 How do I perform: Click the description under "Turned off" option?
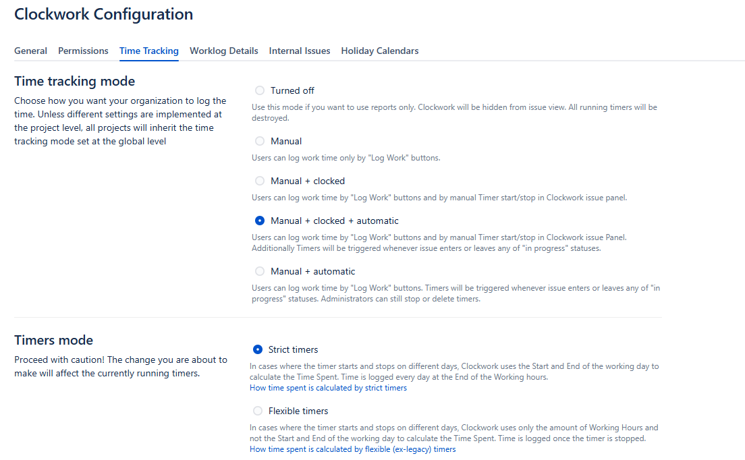pos(453,112)
